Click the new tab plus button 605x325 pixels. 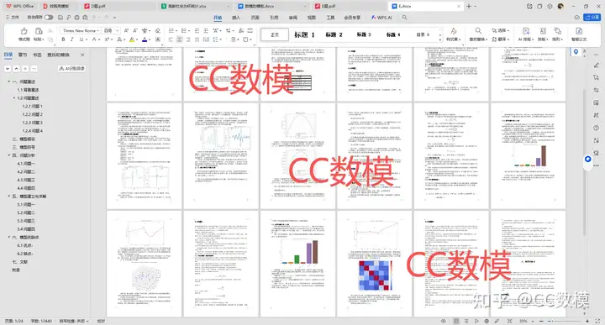469,6
